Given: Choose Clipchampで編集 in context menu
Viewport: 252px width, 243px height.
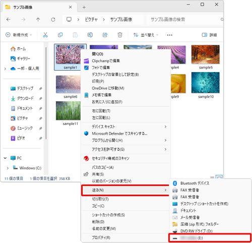Looking at the screenshot, I should point(125,61).
